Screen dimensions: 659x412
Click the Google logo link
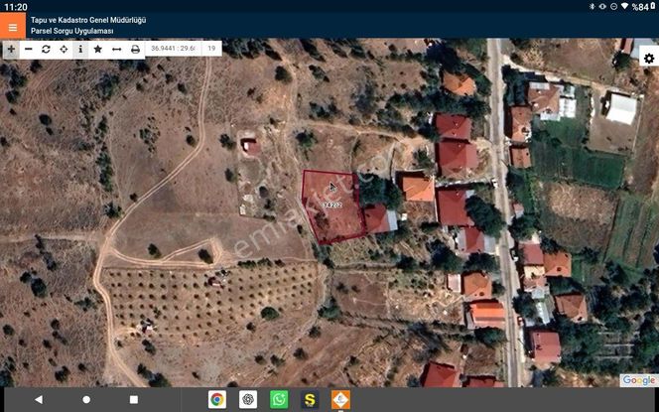pos(638,380)
